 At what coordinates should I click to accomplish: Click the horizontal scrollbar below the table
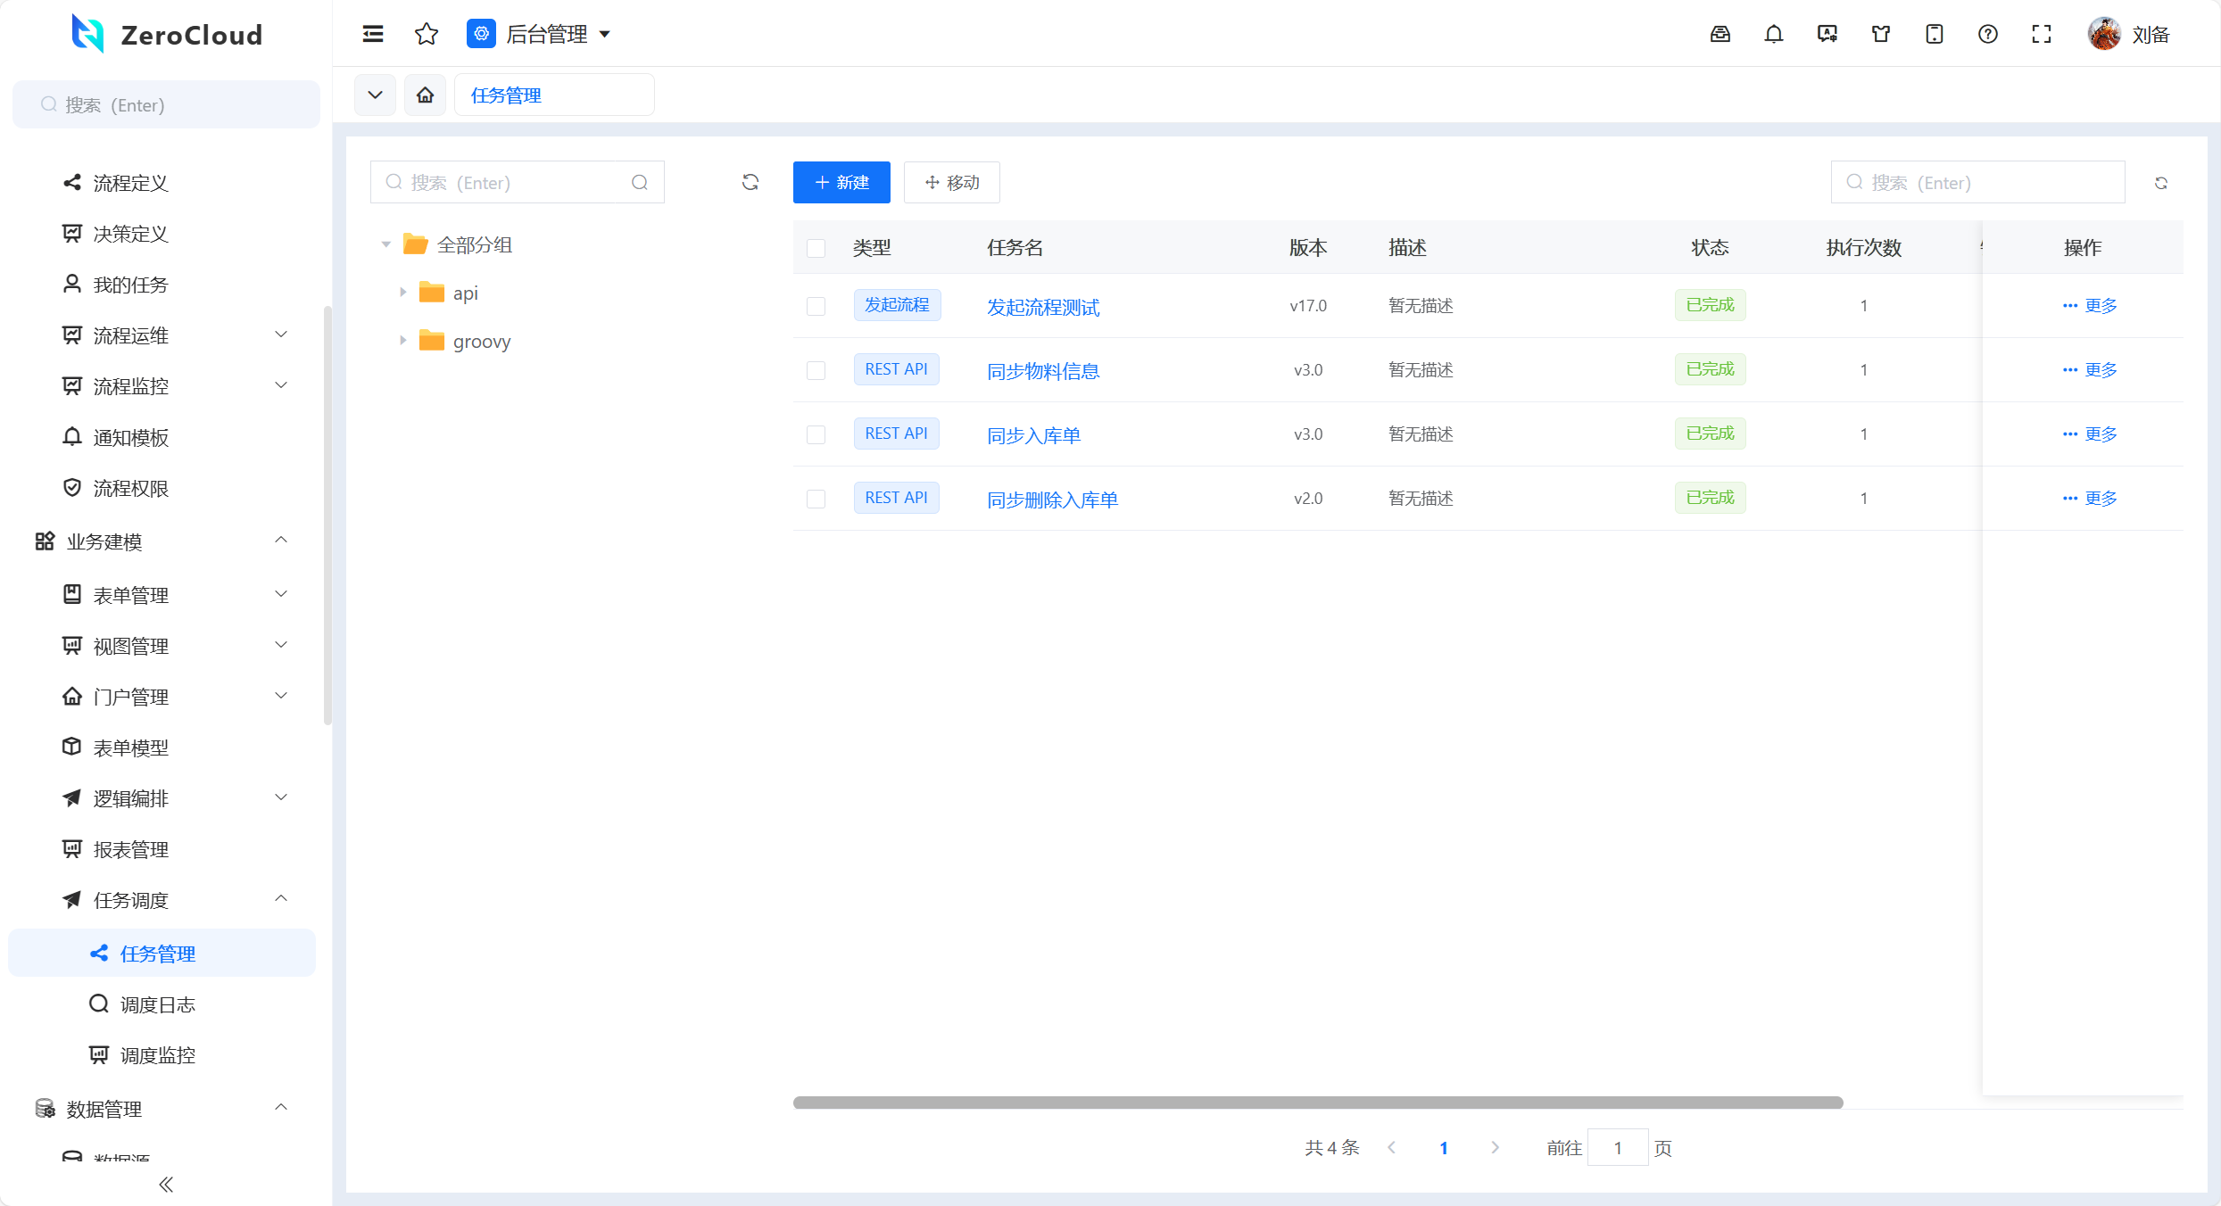coord(1318,1103)
